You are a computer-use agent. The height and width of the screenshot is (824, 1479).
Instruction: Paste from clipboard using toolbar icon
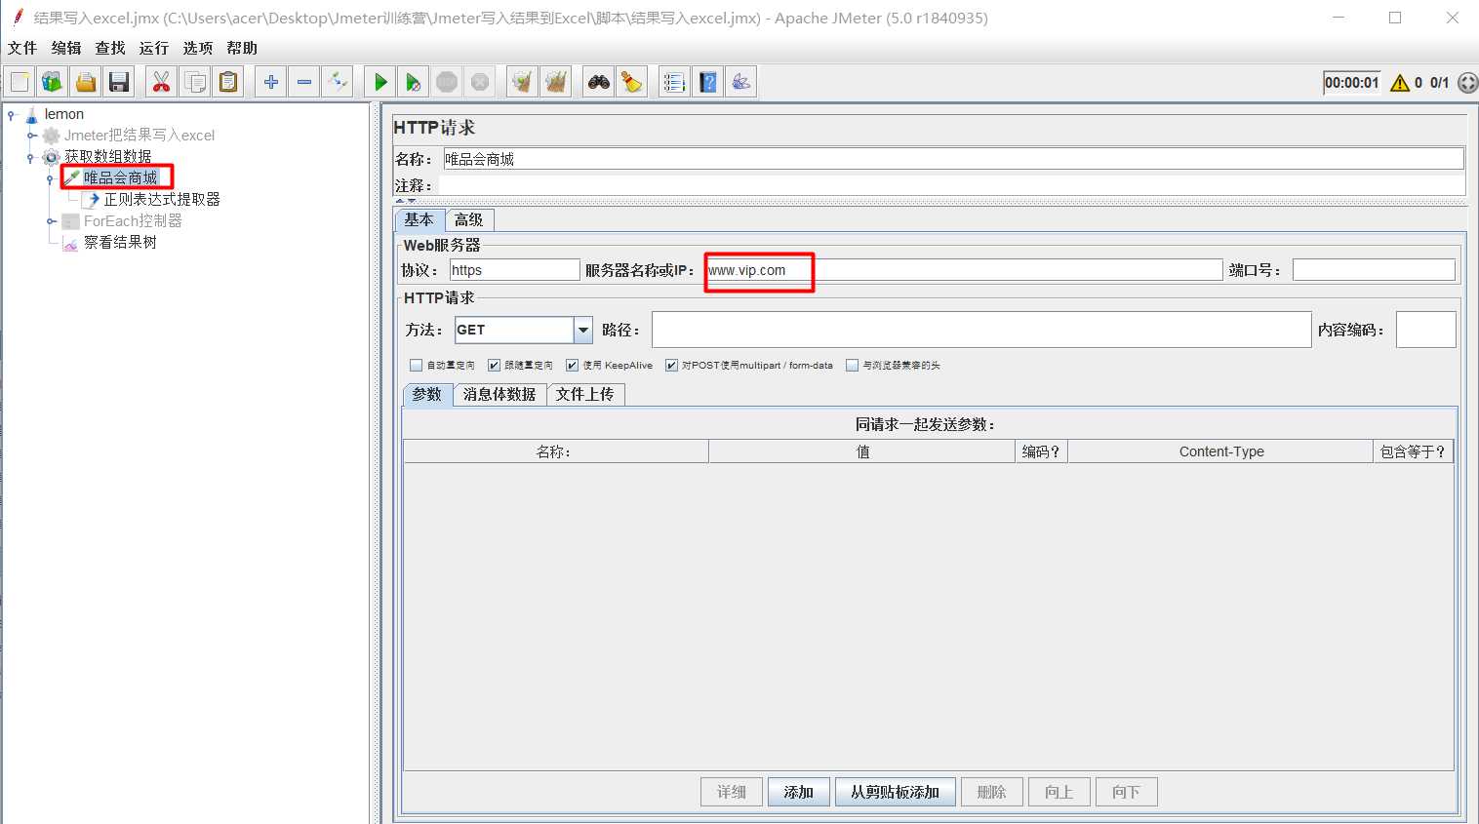tap(228, 82)
